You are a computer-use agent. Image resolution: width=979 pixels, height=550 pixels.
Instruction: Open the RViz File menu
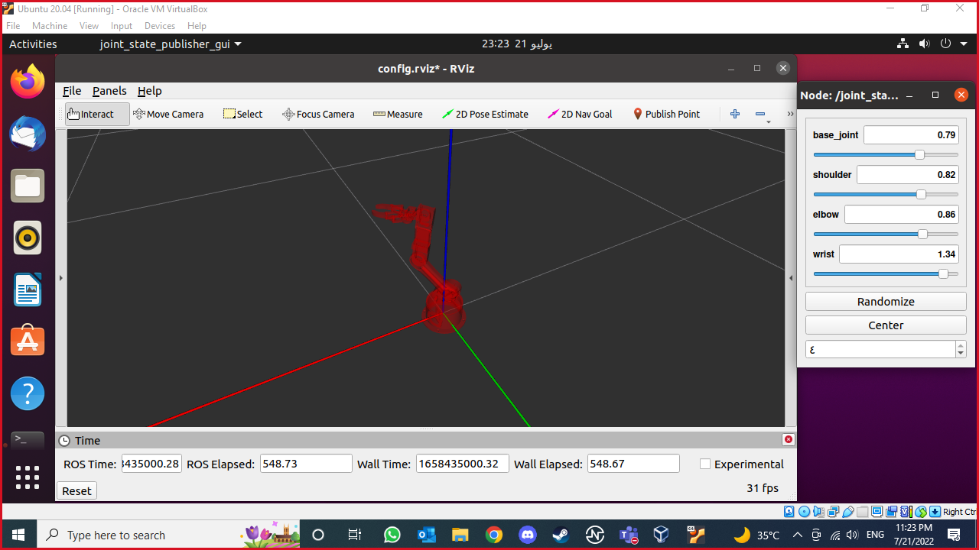pos(72,91)
